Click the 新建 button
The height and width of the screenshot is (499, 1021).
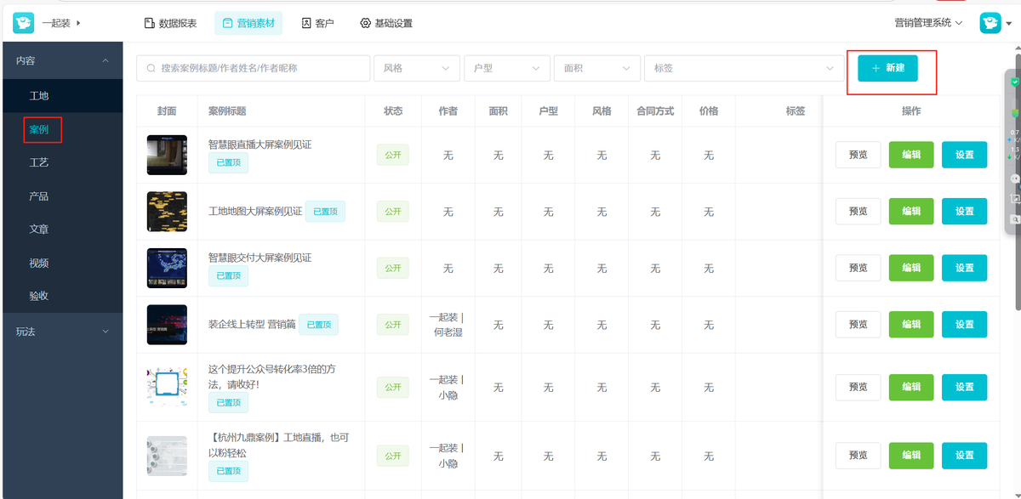click(x=887, y=68)
